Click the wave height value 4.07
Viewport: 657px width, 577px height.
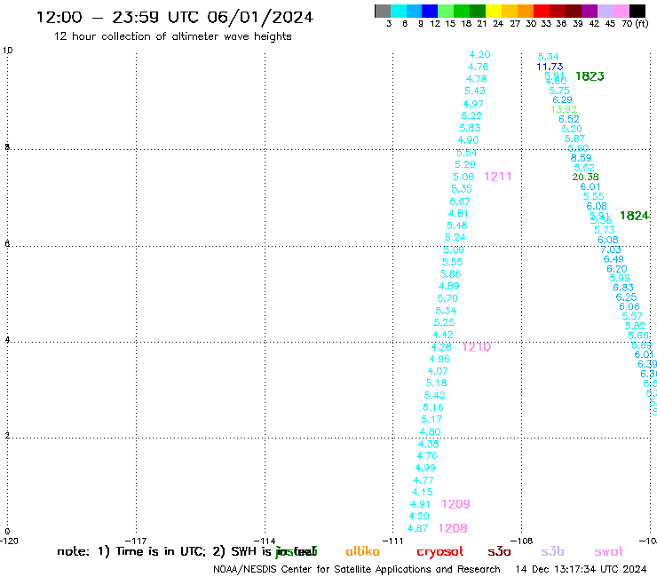coord(438,371)
